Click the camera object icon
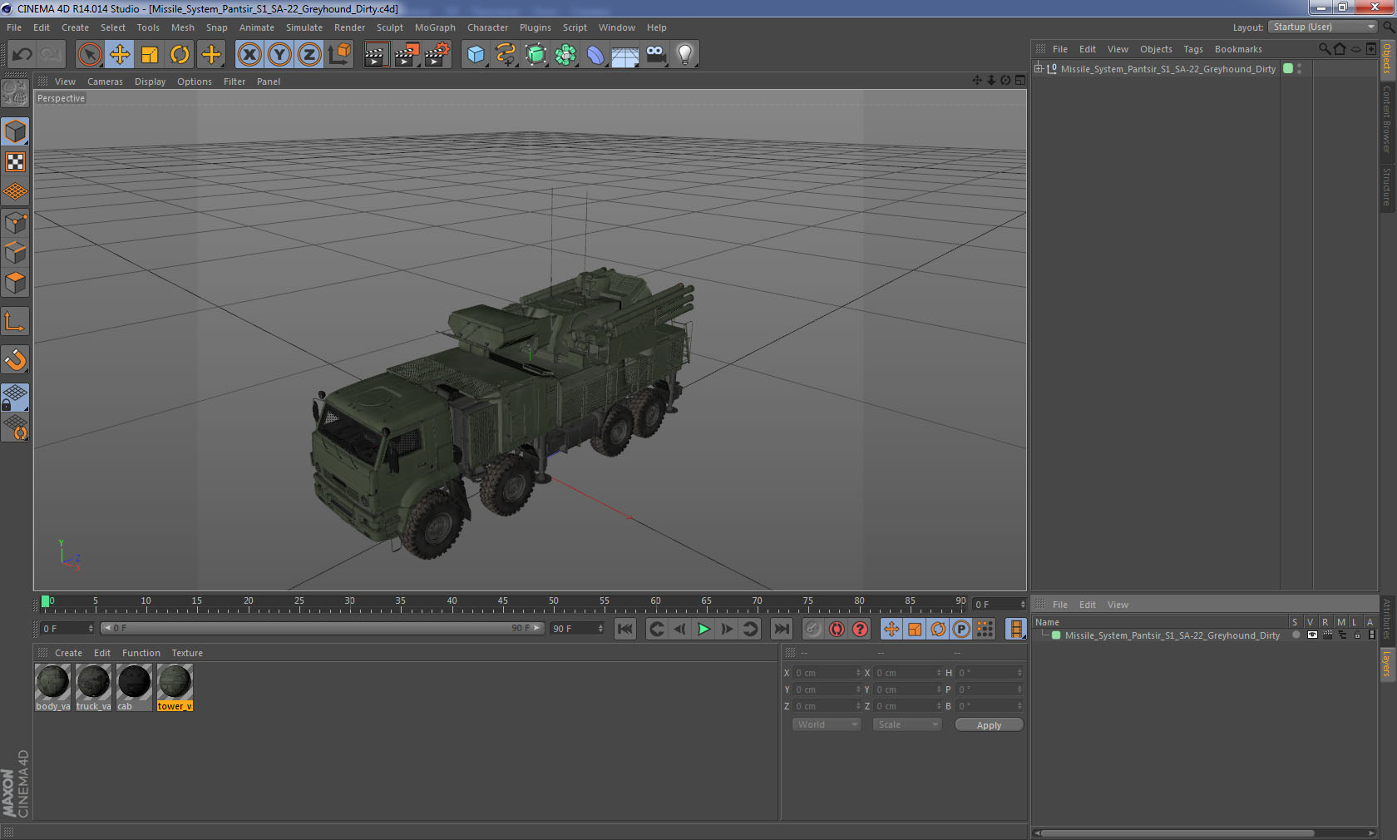The image size is (1397, 840). 655,55
